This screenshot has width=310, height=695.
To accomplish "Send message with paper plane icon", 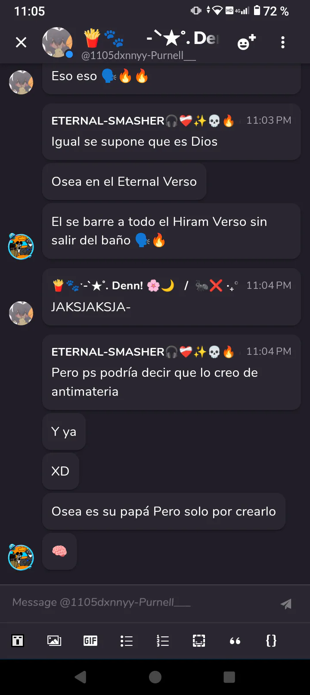I will tap(286, 604).
